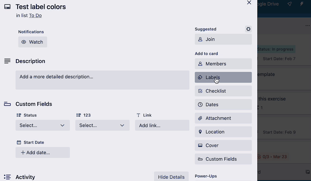Click the Attachment paperclip icon
Screen dimensions: 311x181
click(200, 118)
